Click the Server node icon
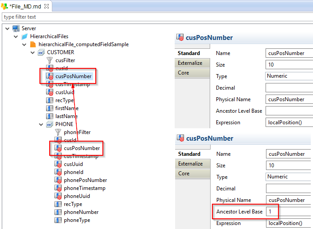The height and width of the screenshot is (229, 313). pyautogui.click(x=16, y=28)
